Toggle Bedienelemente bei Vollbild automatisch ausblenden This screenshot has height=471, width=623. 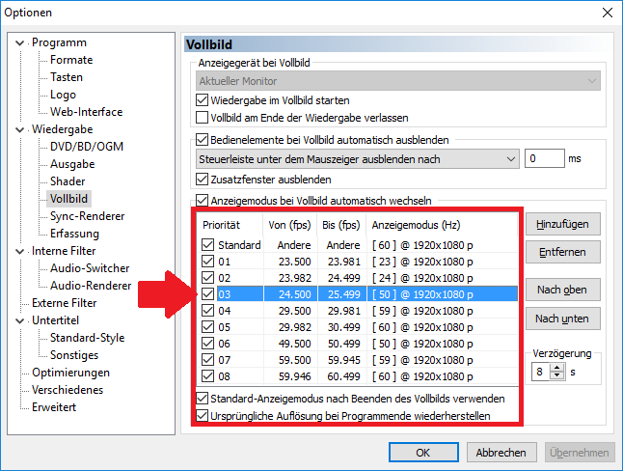click(202, 140)
